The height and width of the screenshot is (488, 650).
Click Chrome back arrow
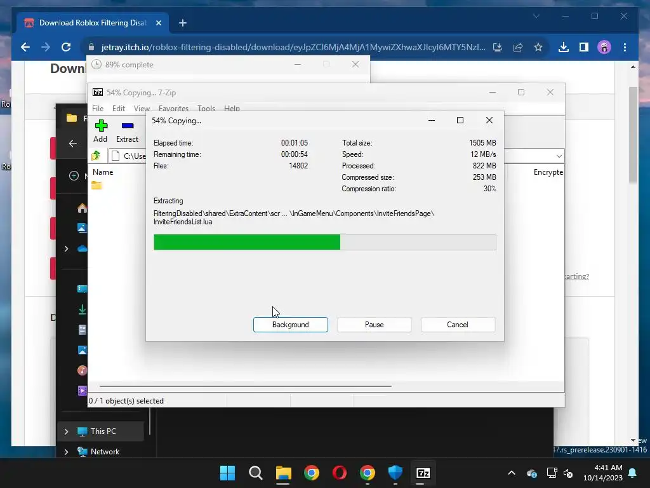(25, 47)
